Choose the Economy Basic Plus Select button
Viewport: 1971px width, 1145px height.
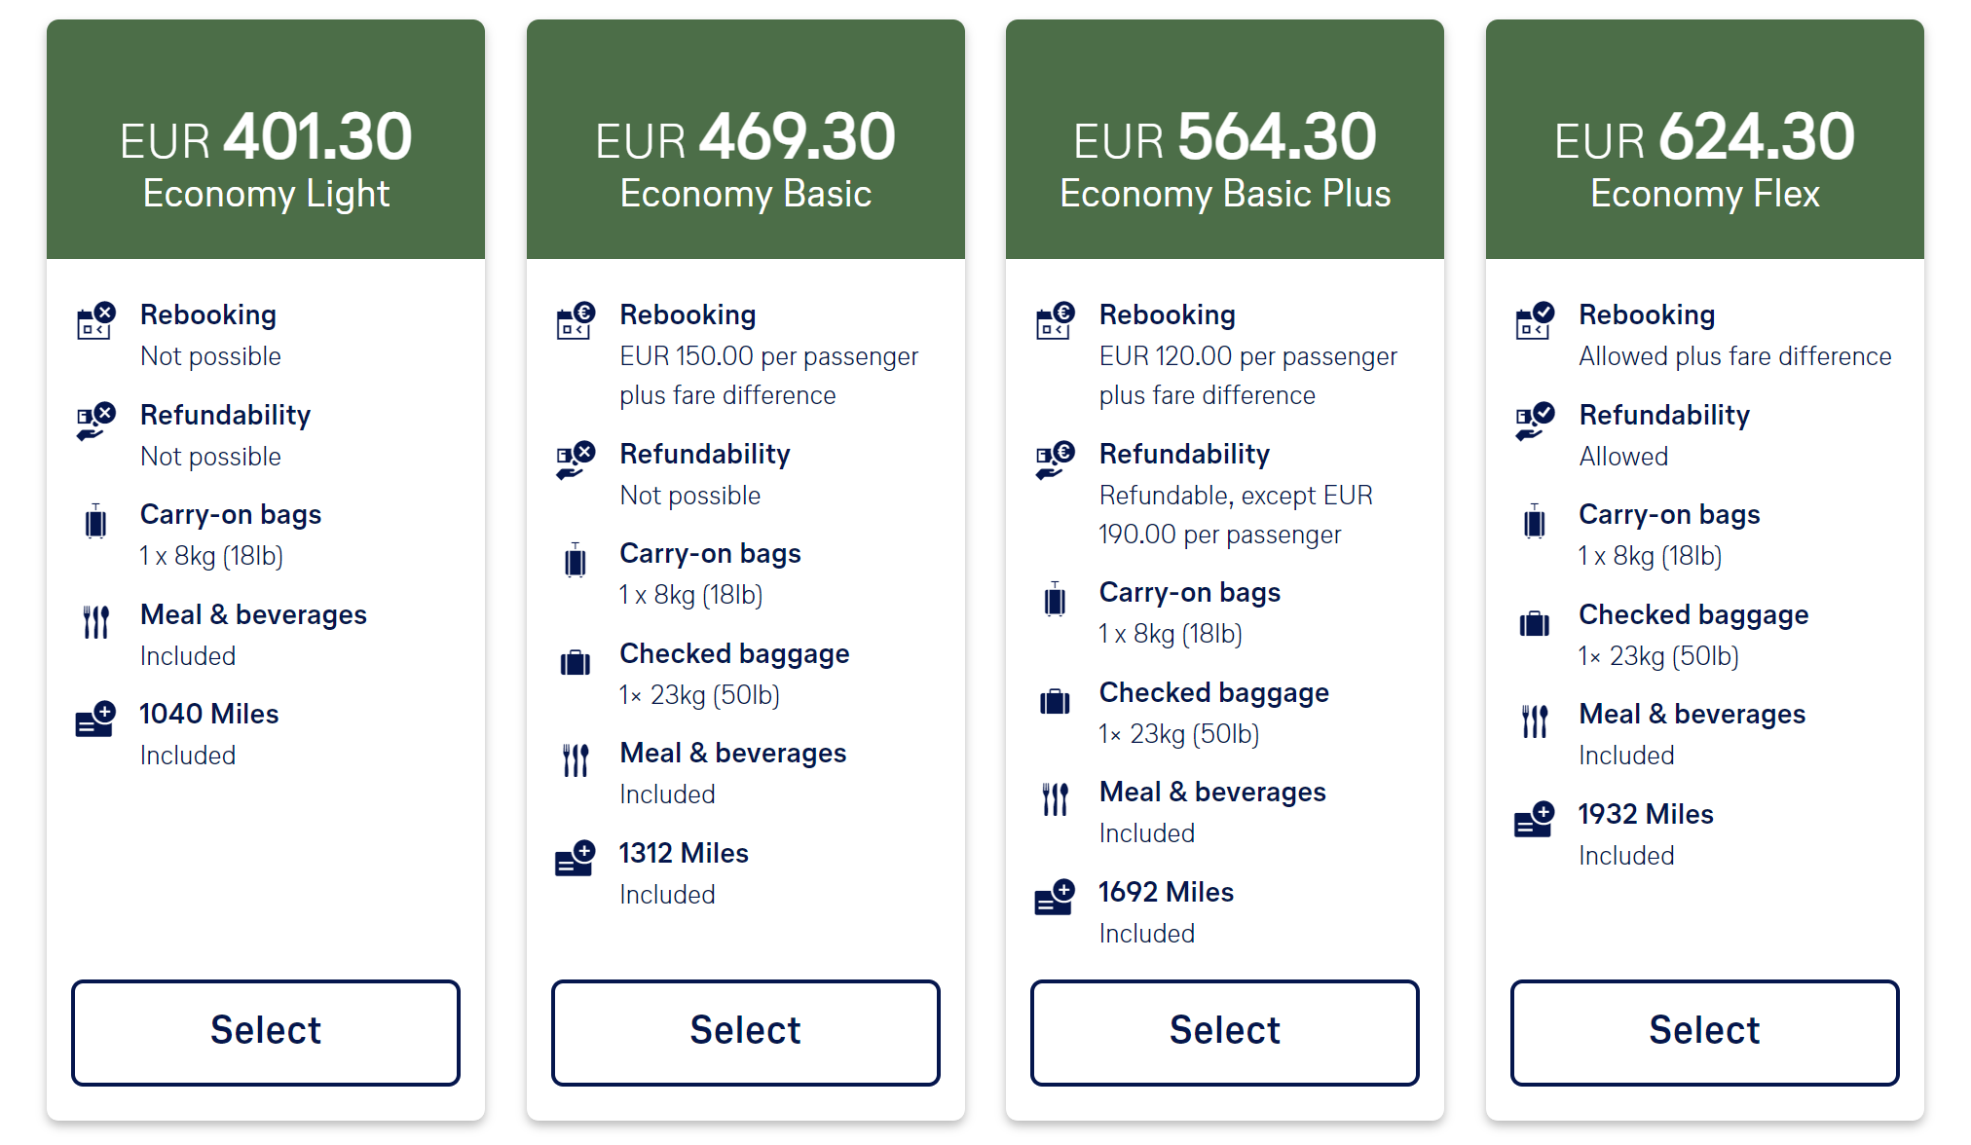click(1225, 1032)
